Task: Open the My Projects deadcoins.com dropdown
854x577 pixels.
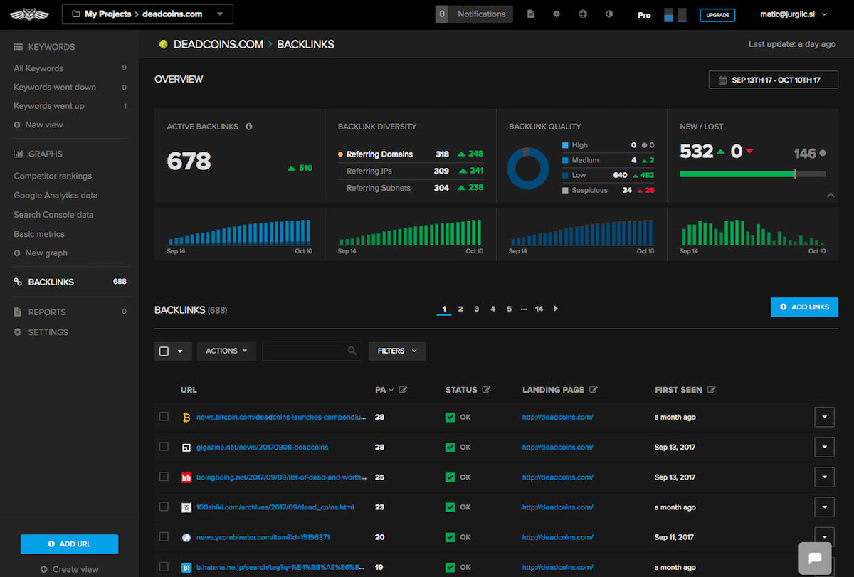Action: click(x=147, y=14)
